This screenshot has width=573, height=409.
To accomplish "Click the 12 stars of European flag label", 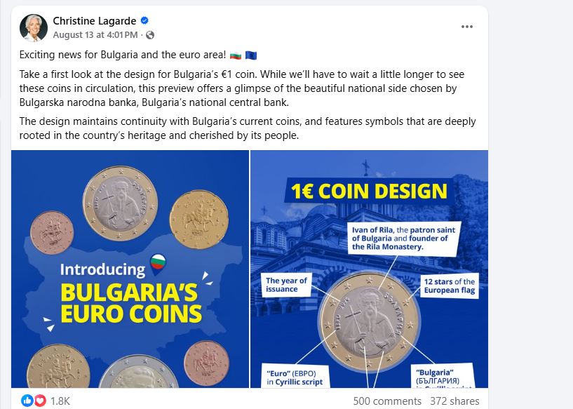I will (450, 286).
